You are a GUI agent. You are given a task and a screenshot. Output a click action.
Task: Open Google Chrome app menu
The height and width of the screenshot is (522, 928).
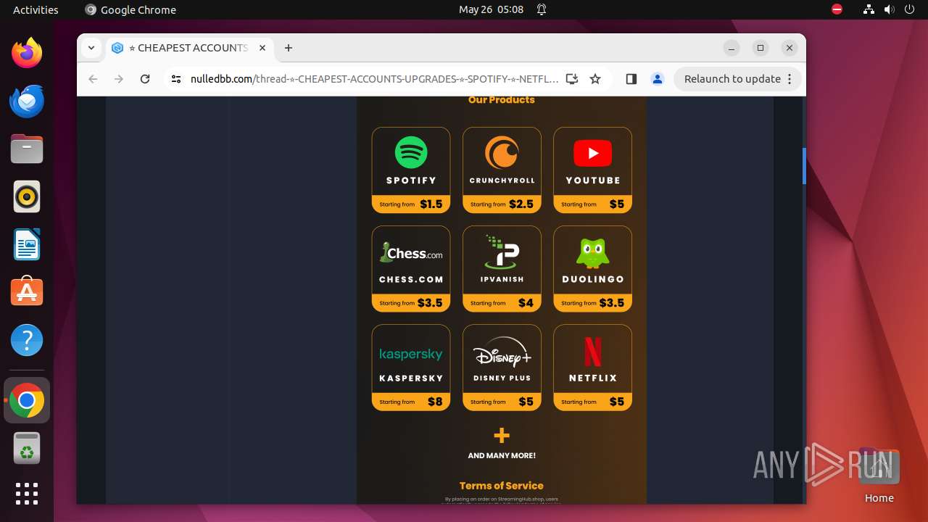coord(130,9)
